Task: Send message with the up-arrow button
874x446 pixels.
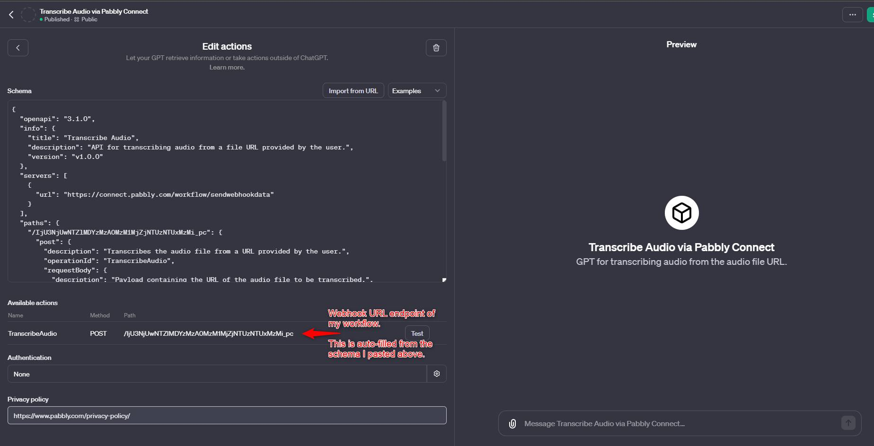Action: click(848, 423)
